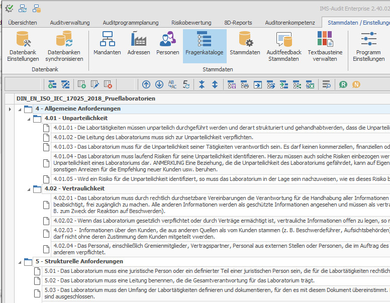Edit question with document pencil icon
Viewport: 390px width, 303px height.
click(95, 84)
